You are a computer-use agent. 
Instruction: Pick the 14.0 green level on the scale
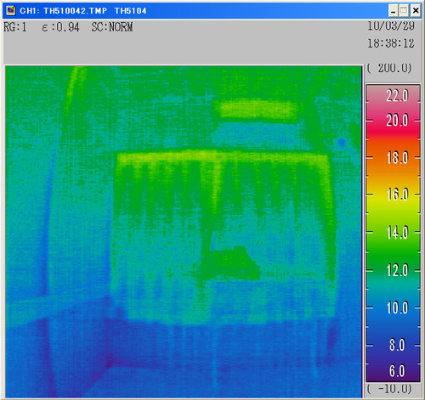click(397, 233)
